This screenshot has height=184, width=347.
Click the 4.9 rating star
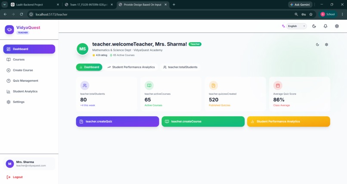[93, 55]
